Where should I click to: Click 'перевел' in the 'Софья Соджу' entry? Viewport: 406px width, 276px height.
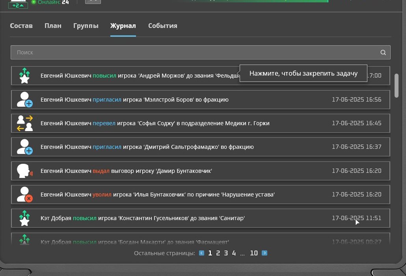(104, 123)
